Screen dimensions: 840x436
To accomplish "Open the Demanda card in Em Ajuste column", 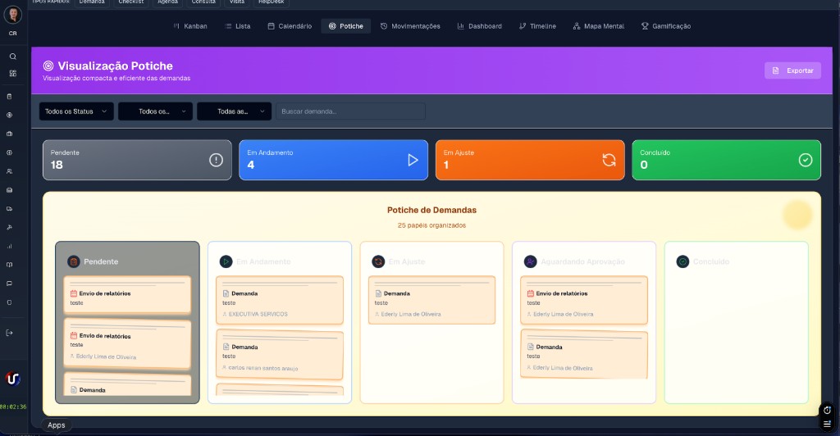I will 431,300.
